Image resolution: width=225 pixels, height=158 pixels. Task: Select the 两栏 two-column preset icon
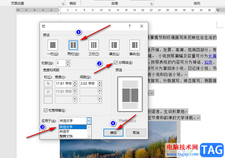(x=73, y=45)
